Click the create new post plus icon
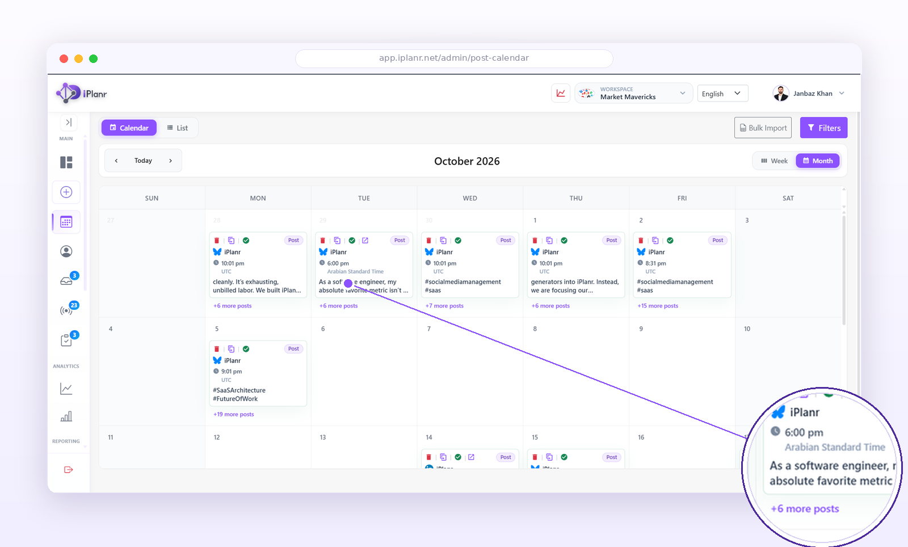Viewport: 908px width, 547px height. (x=66, y=192)
